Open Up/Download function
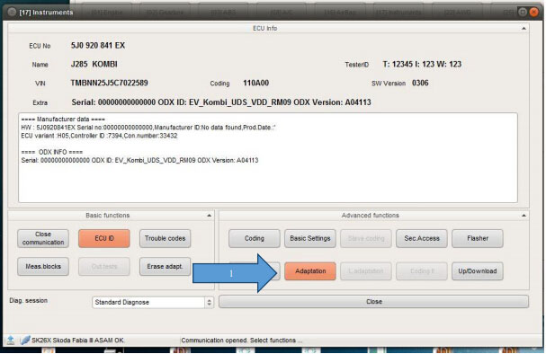 478,270
